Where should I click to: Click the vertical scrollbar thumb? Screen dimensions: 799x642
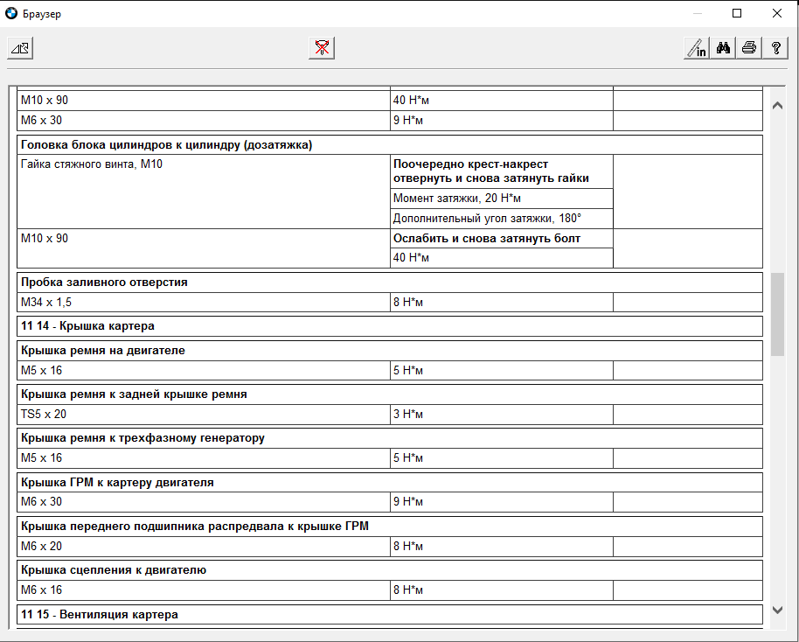[x=777, y=314]
